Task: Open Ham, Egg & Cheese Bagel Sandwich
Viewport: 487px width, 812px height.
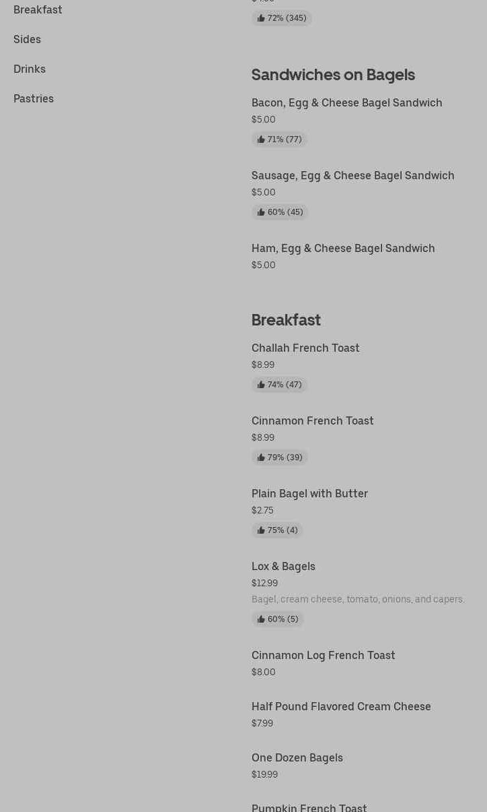Action: point(343,248)
